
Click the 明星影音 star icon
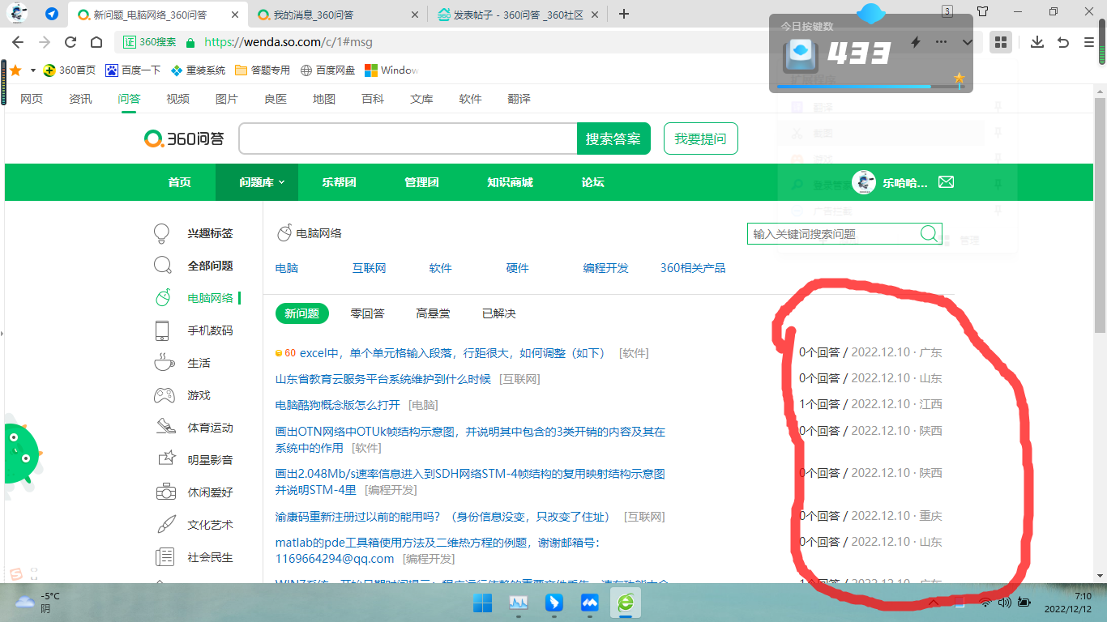[x=166, y=459]
